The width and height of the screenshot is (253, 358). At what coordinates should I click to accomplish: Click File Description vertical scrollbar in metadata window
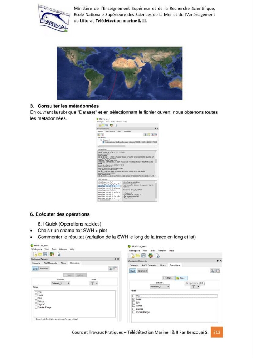pyautogui.click(x=156, y=164)
